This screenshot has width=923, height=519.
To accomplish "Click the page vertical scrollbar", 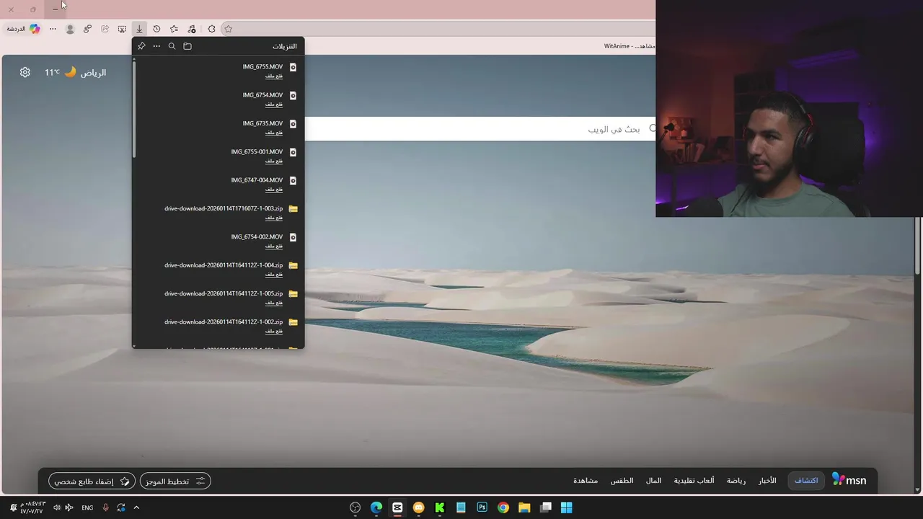I will [918, 245].
